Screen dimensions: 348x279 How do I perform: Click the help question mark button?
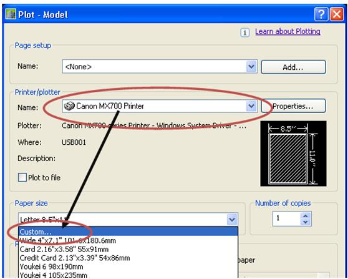click(x=321, y=14)
